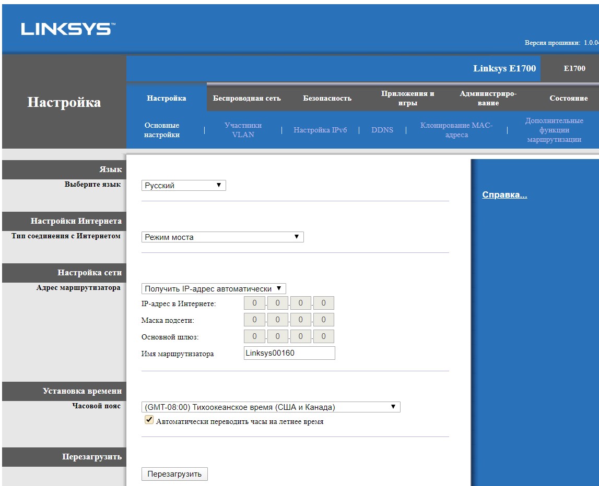Open Участники VLAN subtab
The height and width of the screenshot is (486, 599).
point(243,130)
